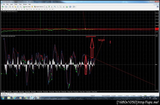Open the View menu
The height and width of the screenshot is (105, 160).
click(x=7, y=4)
